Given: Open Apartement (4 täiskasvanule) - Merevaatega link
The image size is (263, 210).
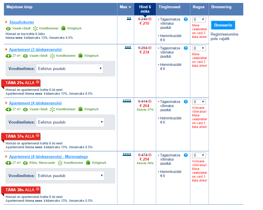Looking at the screenshot, I should 48,156.
